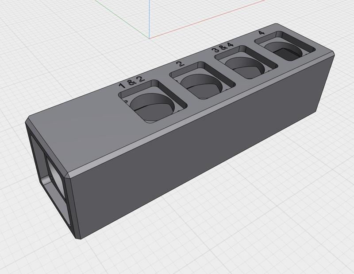The image size is (354, 274).
Task: Click the red axis line
Action: coord(207,19)
